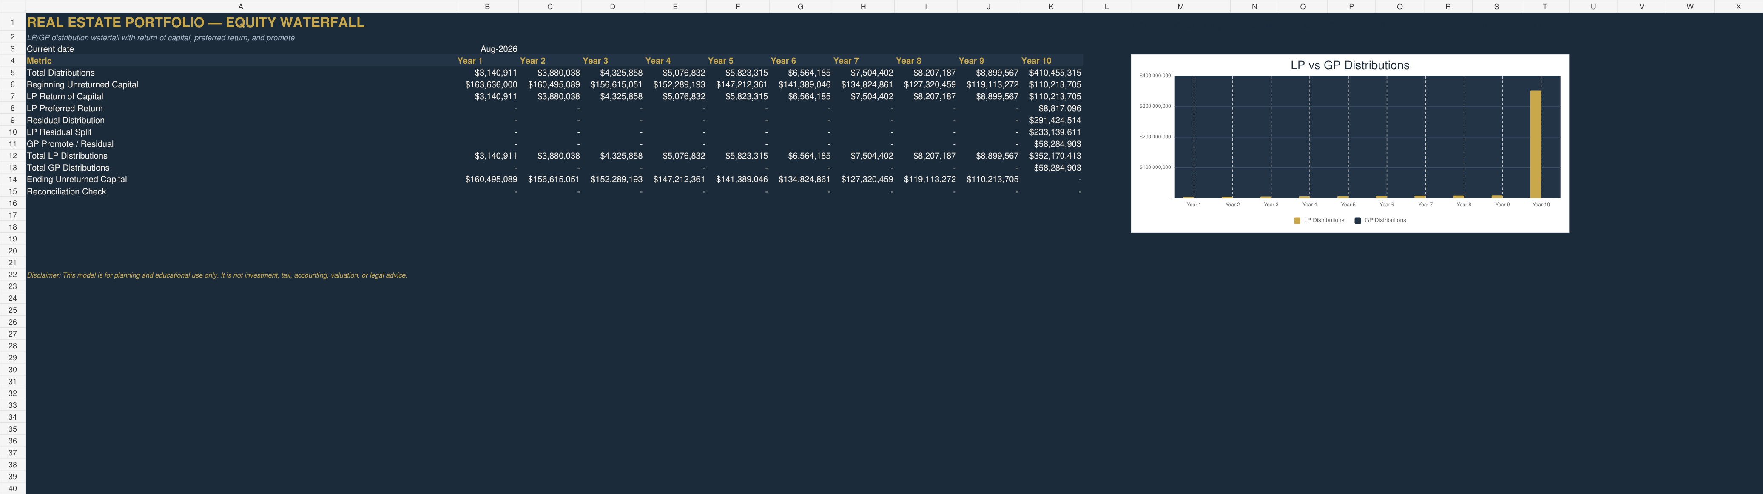This screenshot has height=494, width=1763.
Task: Click the Reconciliation Check label cell
Action: click(x=240, y=192)
